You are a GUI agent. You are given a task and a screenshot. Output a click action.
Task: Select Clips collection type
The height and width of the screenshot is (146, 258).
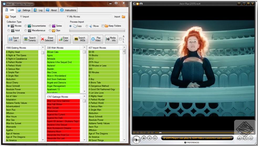pyautogui.click(x=50, y=30)
